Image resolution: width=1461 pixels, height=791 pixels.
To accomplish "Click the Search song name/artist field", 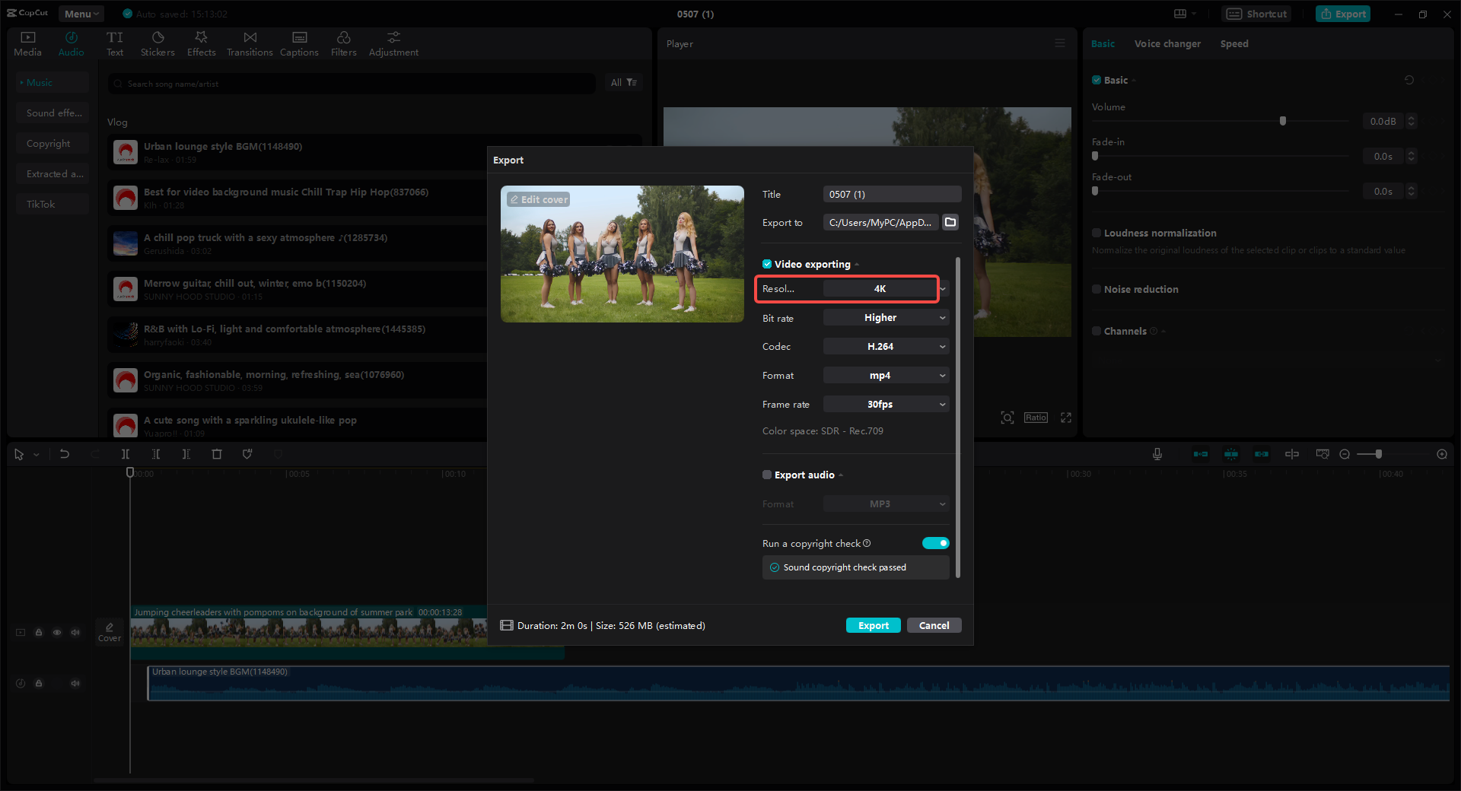I will tap(352, 84).
